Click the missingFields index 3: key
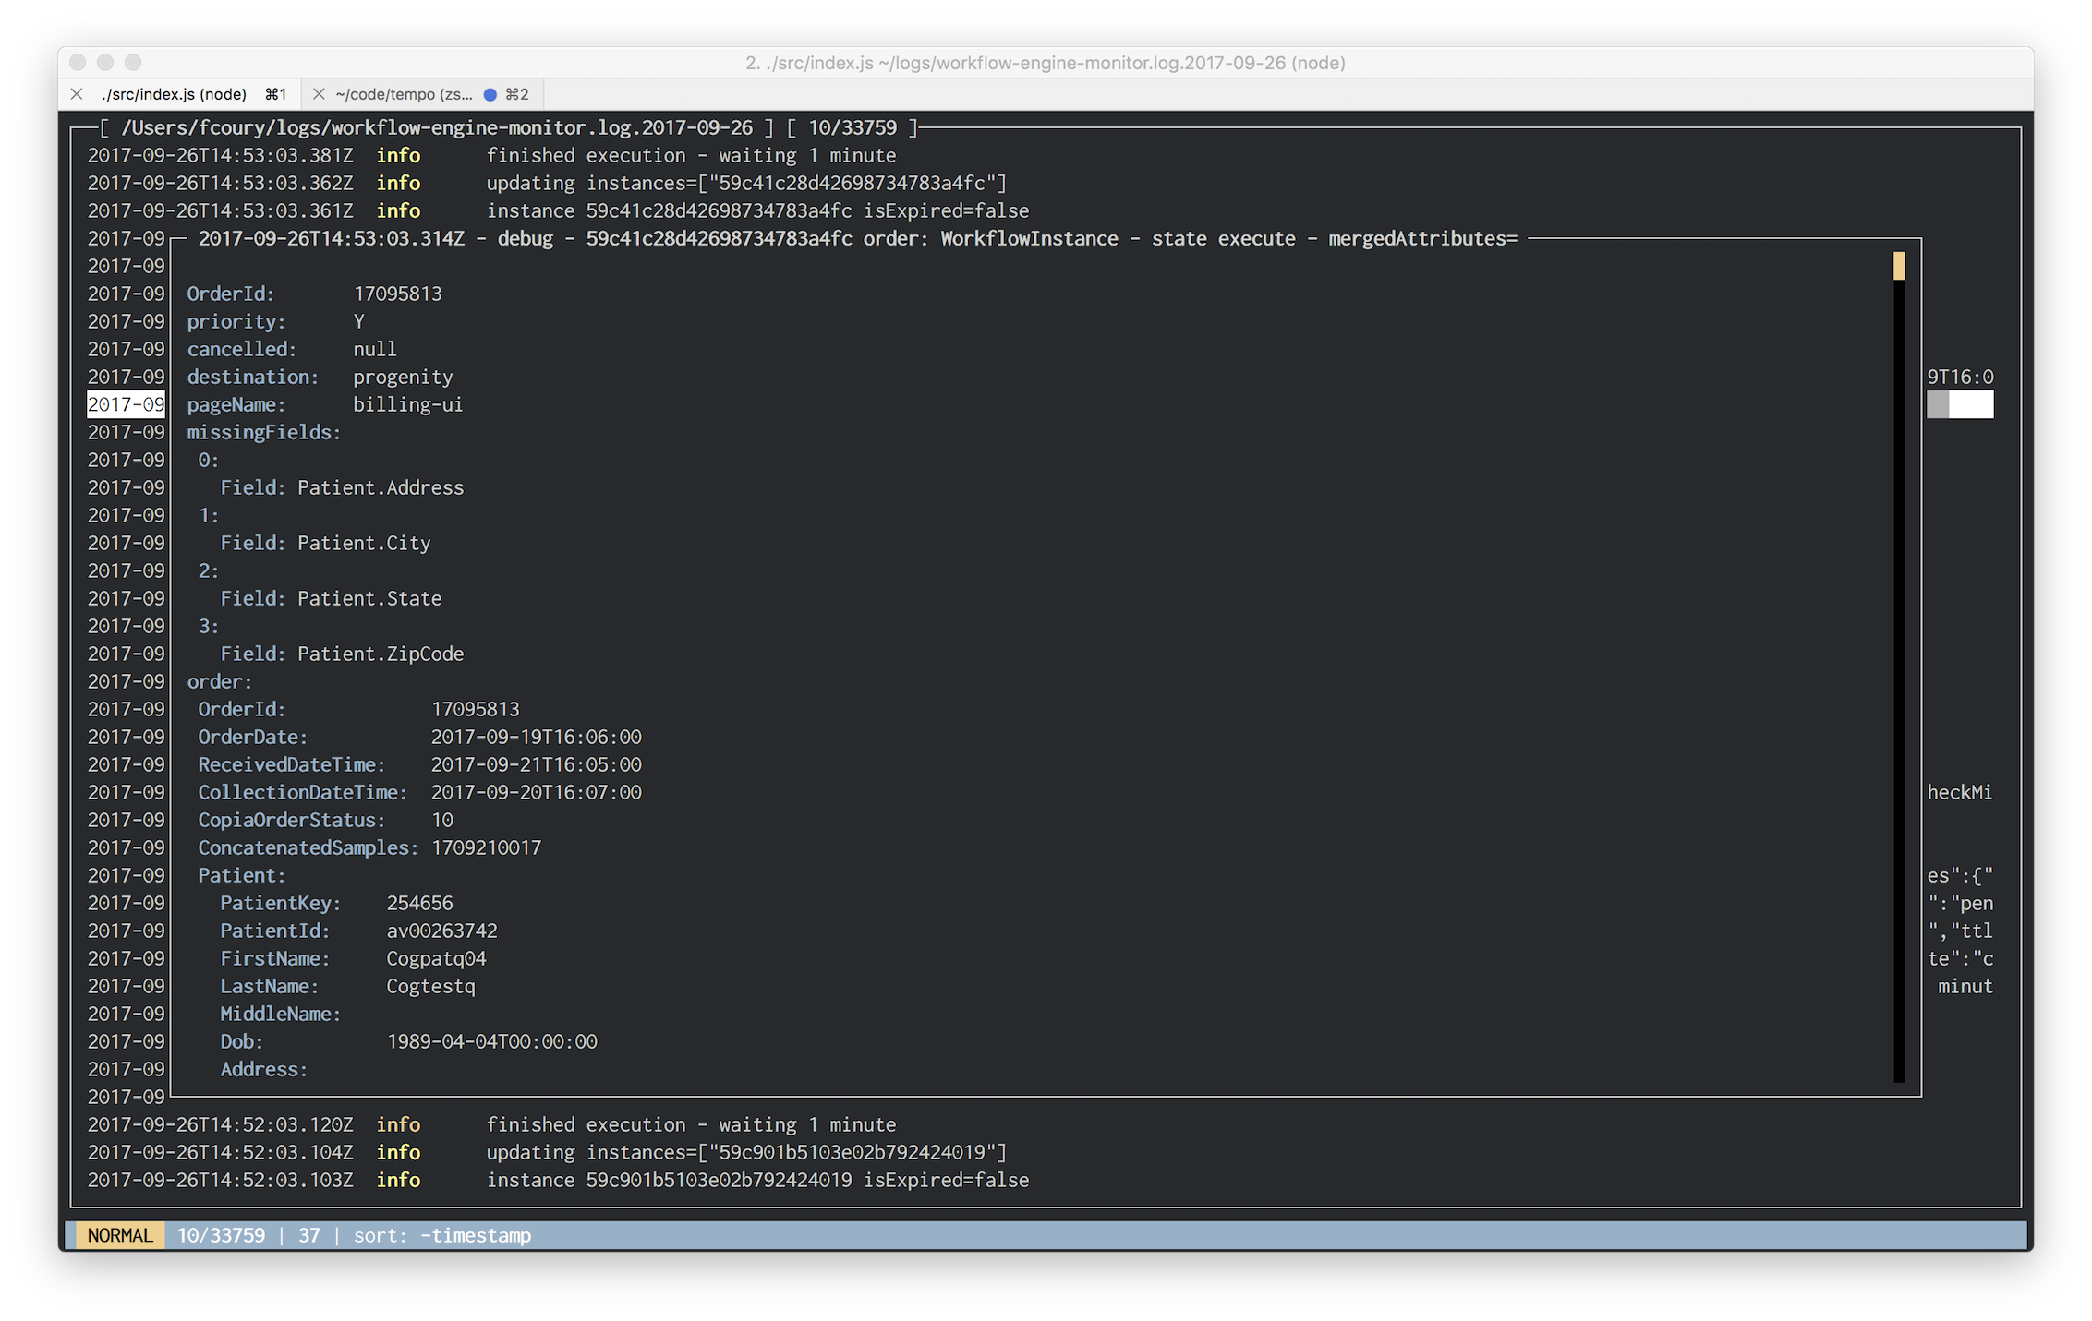2092x1321 pixels. pos(209,626)
